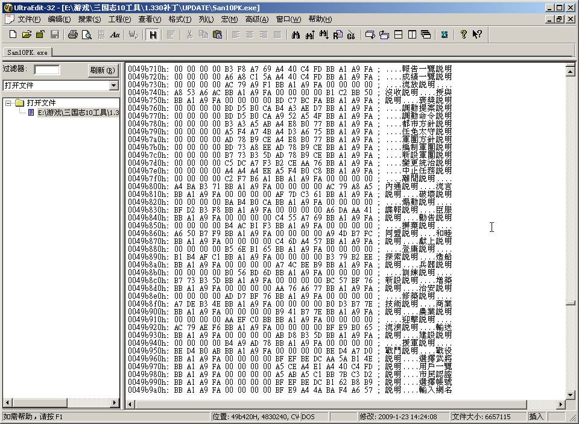This screenshot has height=424, width=579.
Task: Click the Print icon in toolbar
Action: point(73,35)
